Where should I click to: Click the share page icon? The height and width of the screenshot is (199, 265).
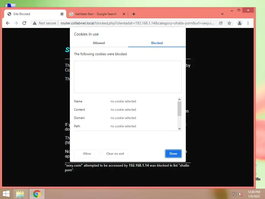[x=221, y=23]
